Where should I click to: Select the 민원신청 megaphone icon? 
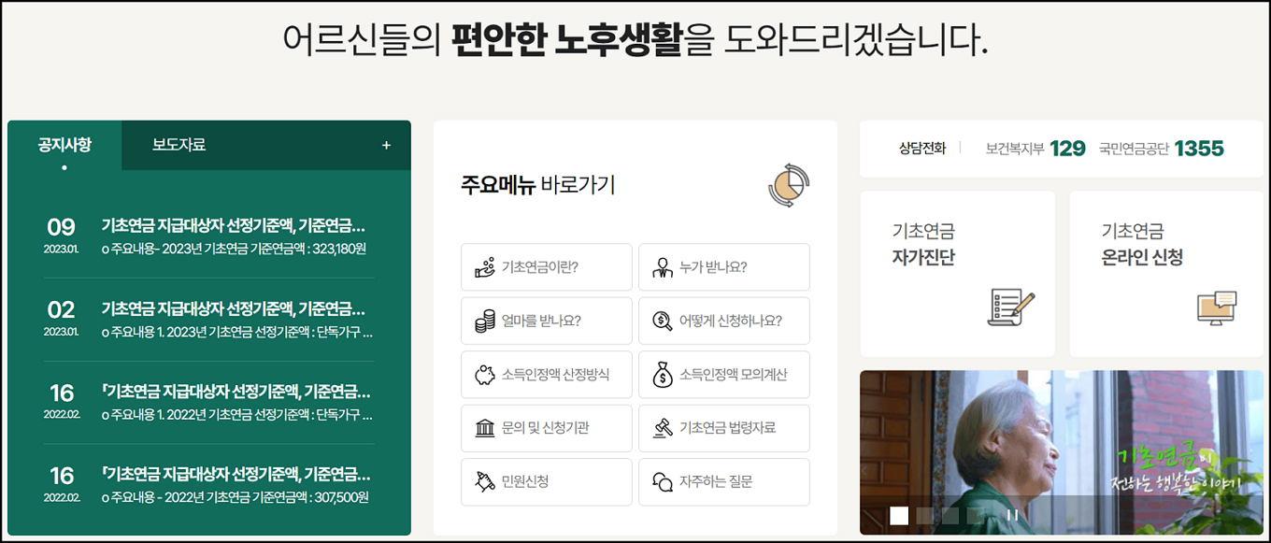coord(484,481)
